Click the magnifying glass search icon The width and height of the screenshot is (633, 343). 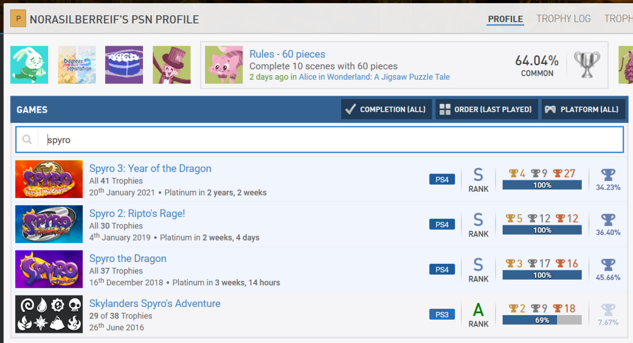point(27,140)
